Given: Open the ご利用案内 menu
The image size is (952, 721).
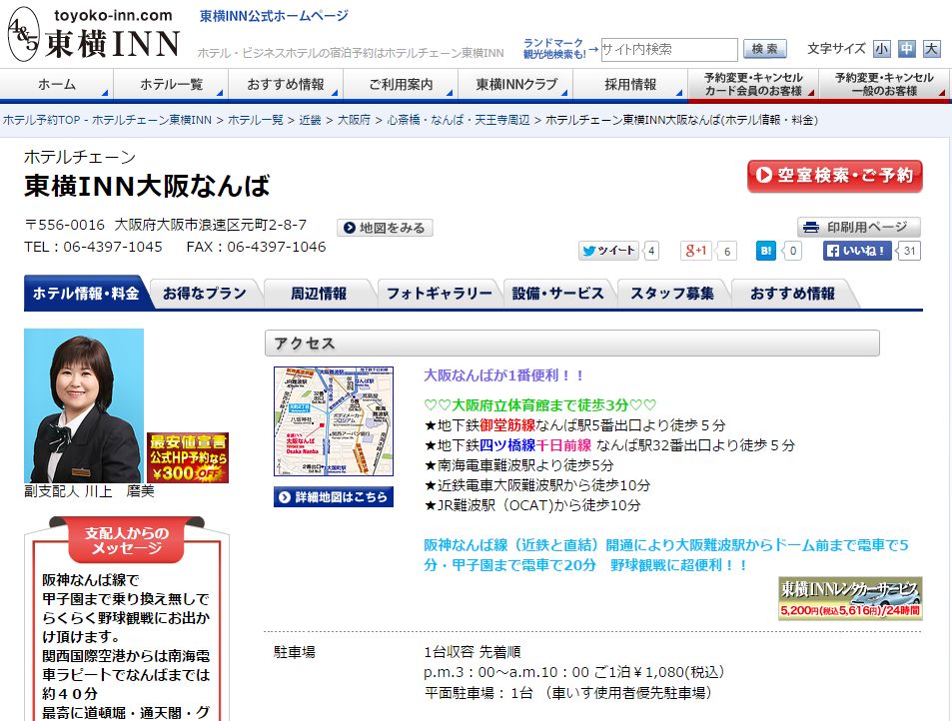Looking at the screenshot, I should pos(401,84).
